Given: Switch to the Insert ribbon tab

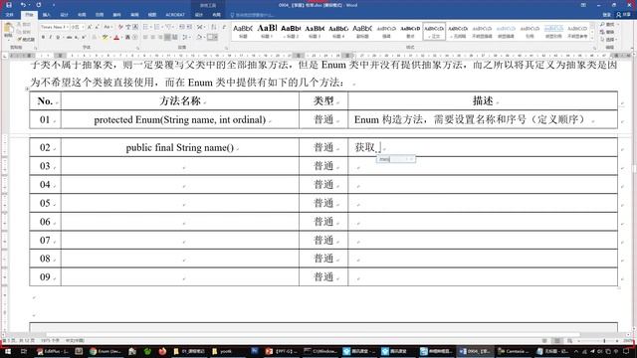Looking at the screenshot, I should 47,15.
